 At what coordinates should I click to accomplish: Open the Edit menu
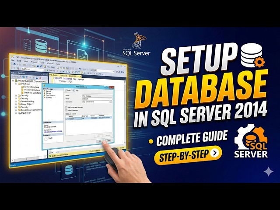point(19,61)
